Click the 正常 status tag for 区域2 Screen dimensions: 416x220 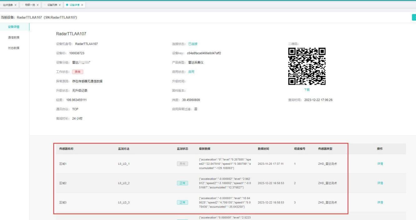coord(182,183)
